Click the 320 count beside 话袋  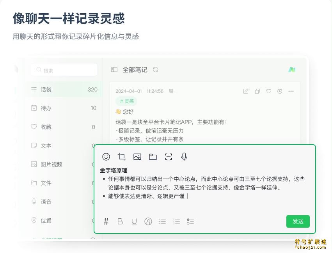coord(92,90)
